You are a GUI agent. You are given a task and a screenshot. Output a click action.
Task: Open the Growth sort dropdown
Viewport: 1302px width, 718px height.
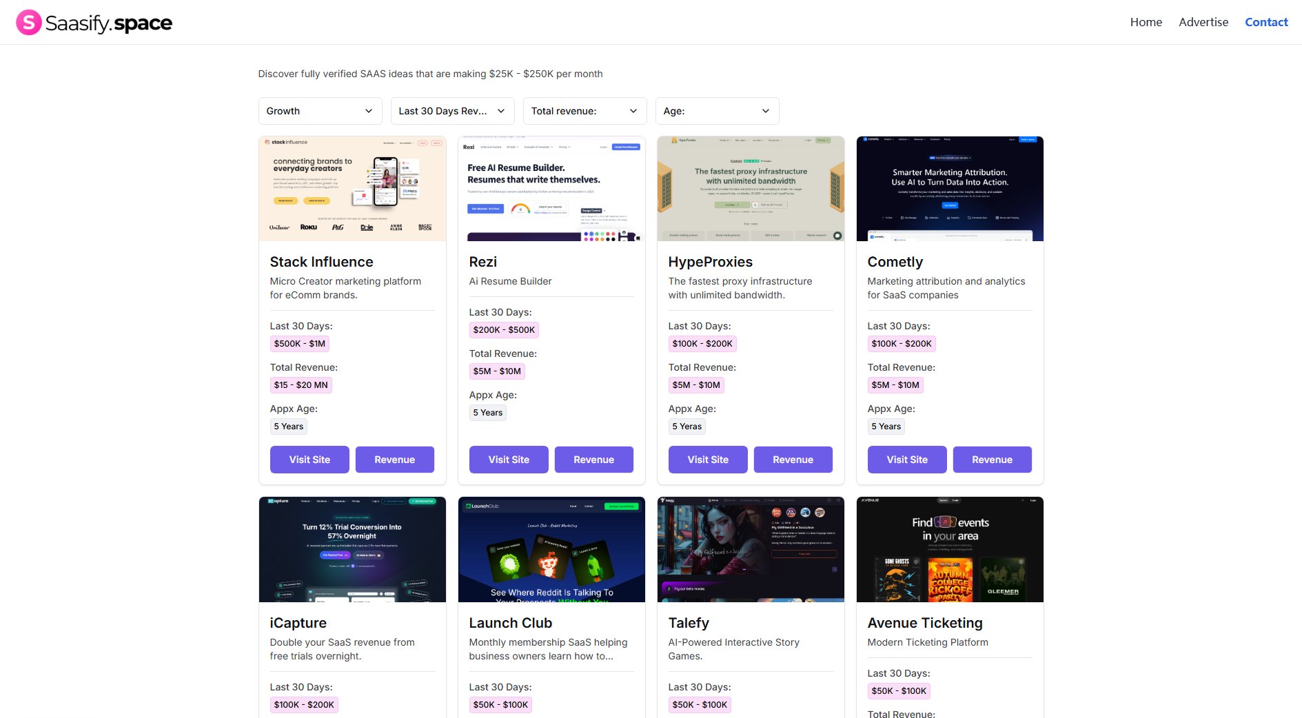coord(320,111)
